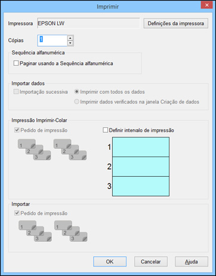
Task: Click the Cancelar button
Action: [151, 262]
